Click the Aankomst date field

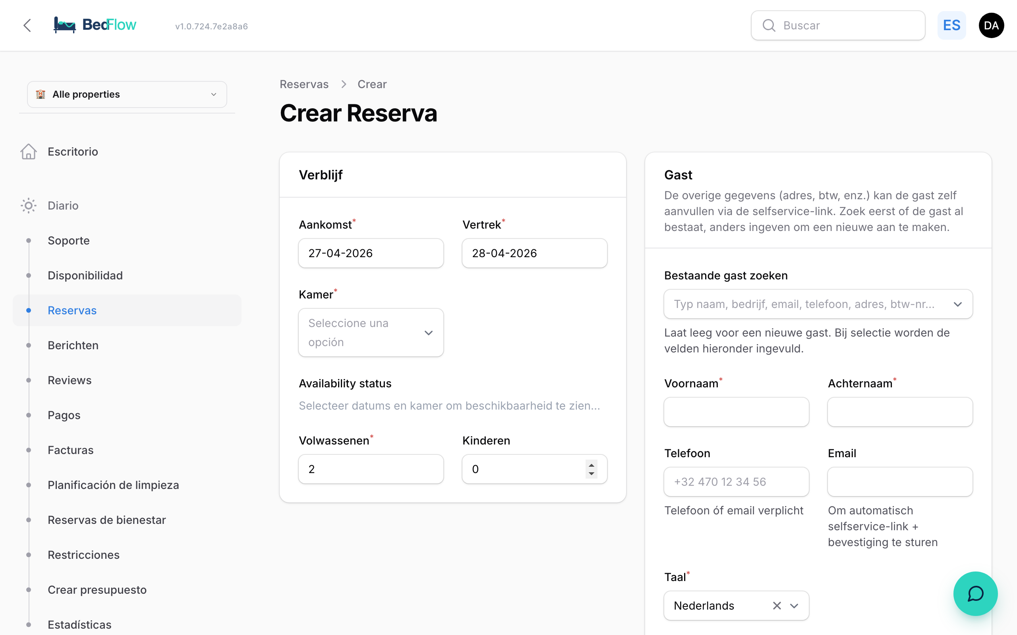tap(371, 253)
